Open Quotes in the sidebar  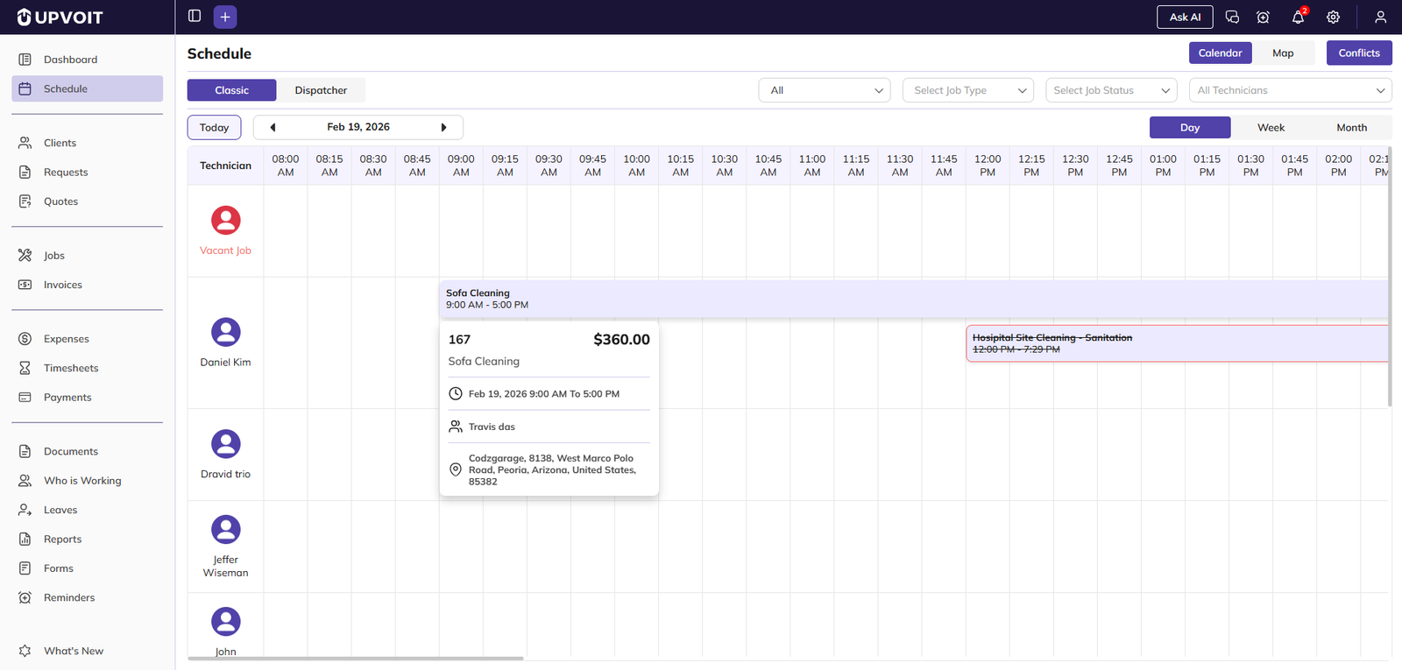pyautogui.click(x=87, y=201)
